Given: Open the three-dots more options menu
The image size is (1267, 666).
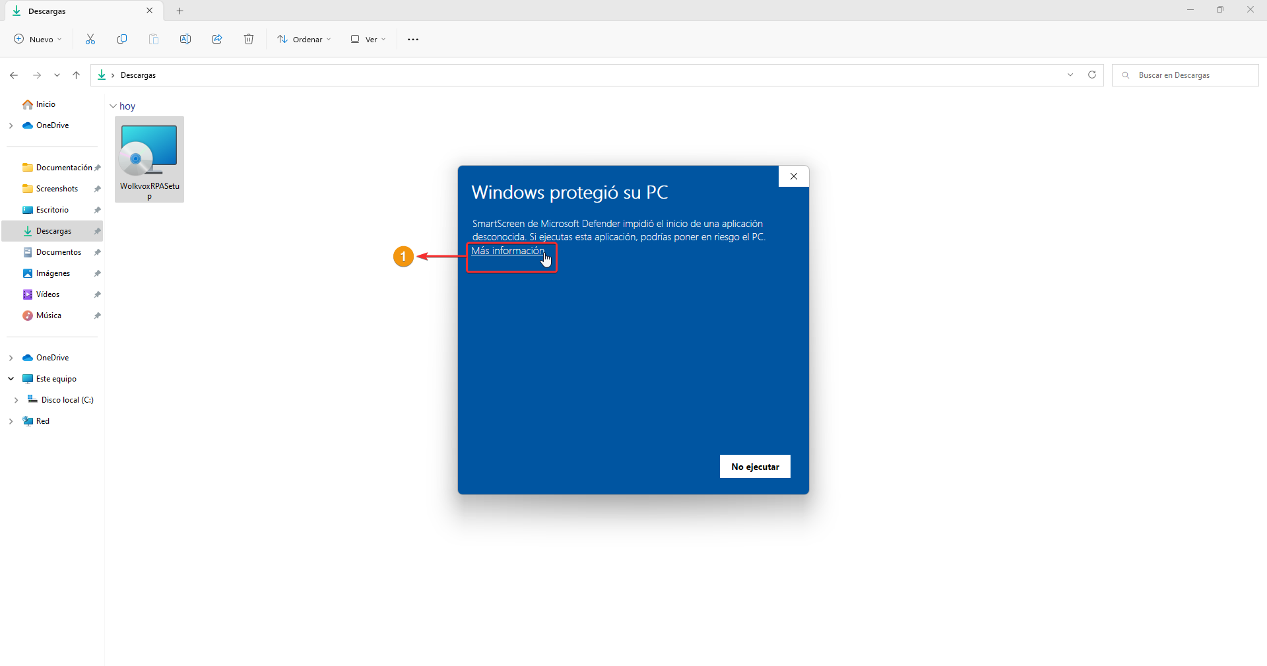Looking at the screenshot, I should tap(413, 40).
